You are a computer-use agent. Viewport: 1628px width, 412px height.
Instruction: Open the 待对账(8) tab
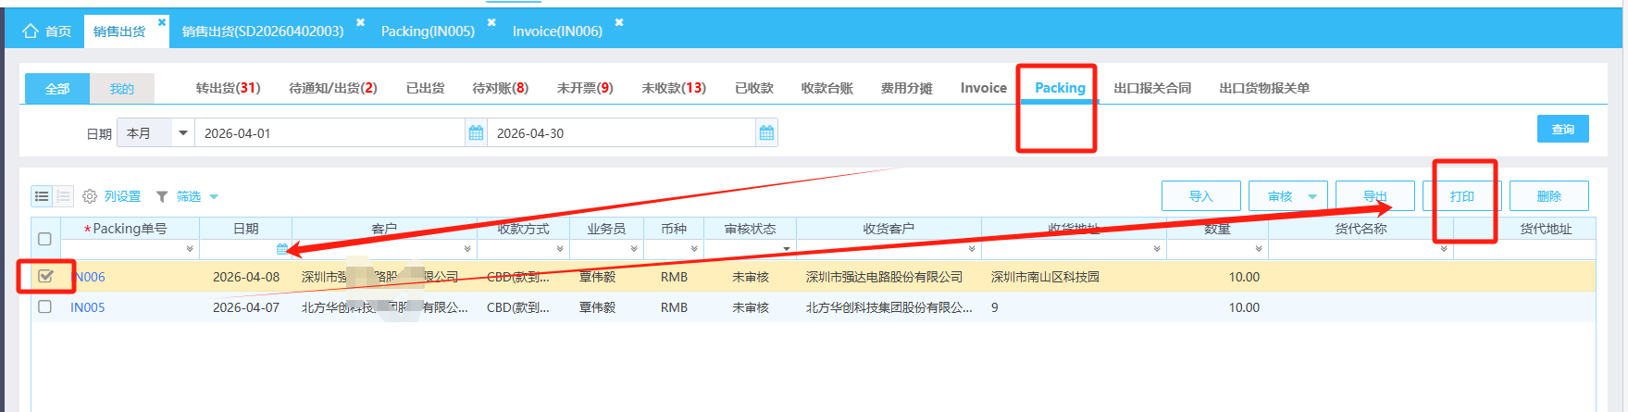pos(500,88)
